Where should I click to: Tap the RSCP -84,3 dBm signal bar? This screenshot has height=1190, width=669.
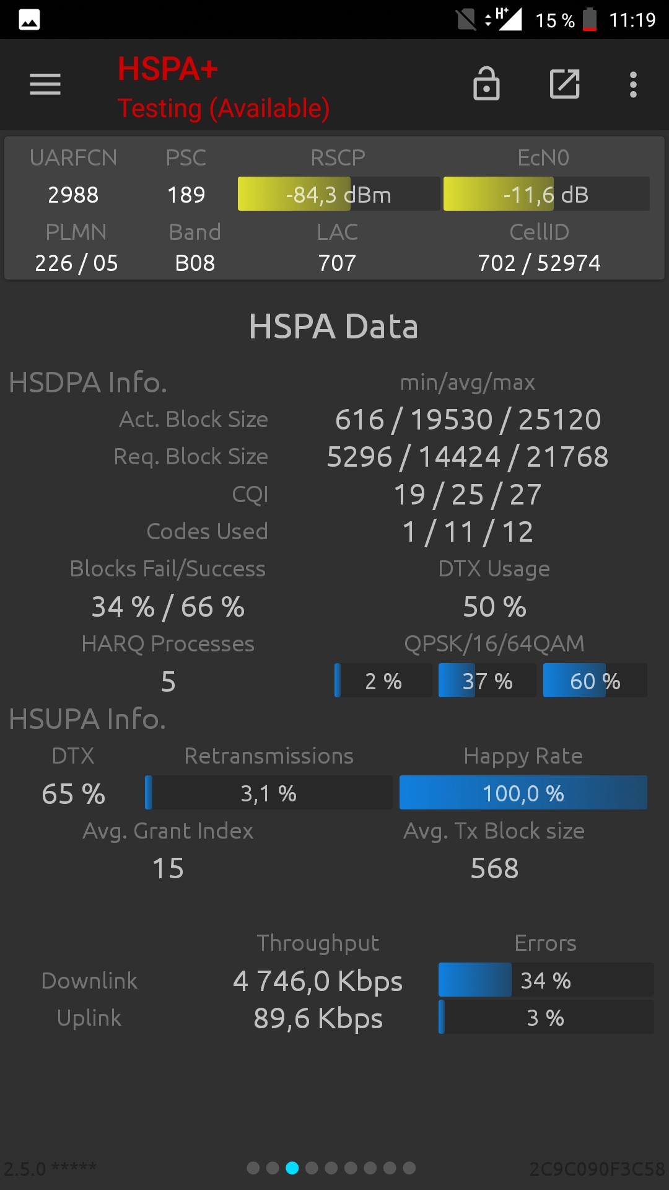coord(339,194)
